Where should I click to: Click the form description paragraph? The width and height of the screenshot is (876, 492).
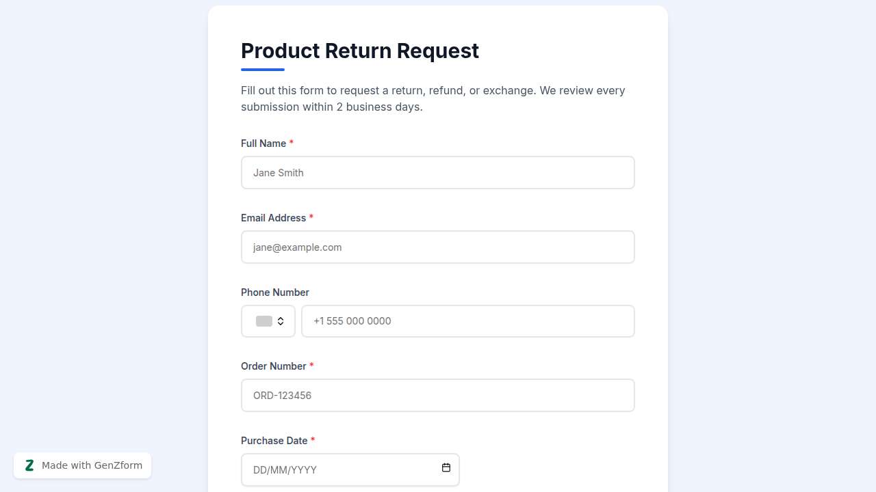coord(433,99)
